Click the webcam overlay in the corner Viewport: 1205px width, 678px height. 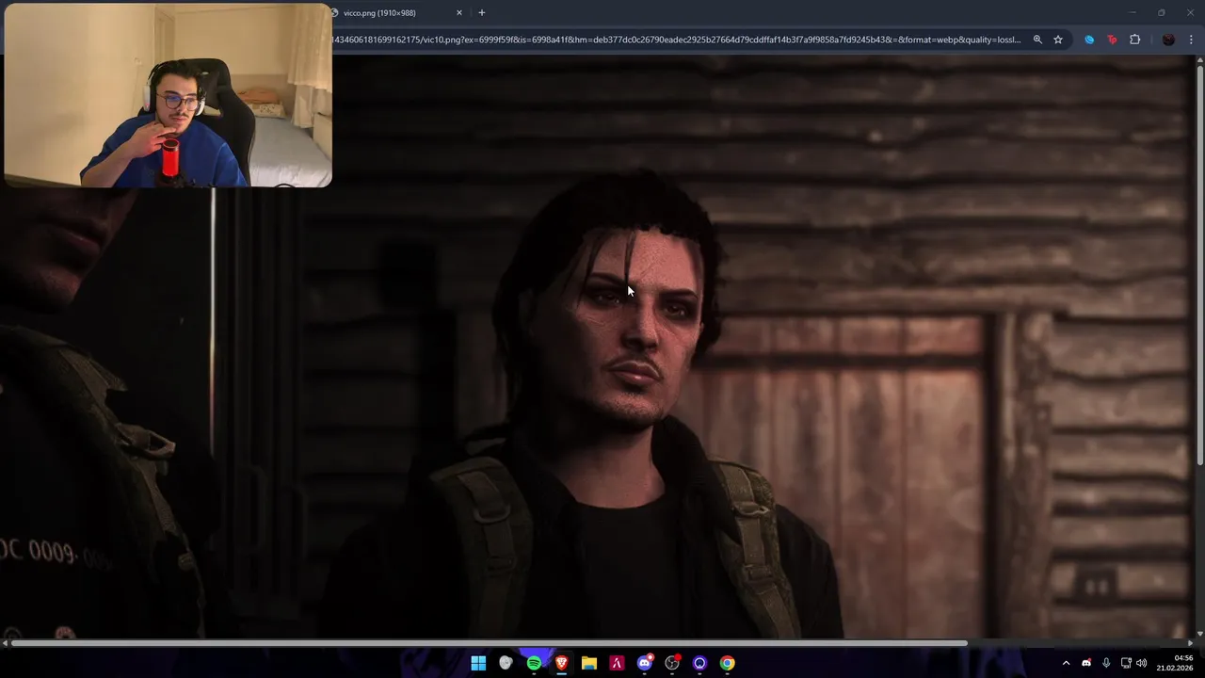[169, 95]
